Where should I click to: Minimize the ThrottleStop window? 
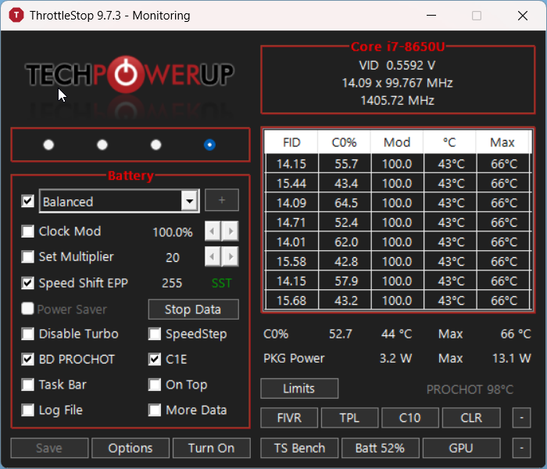pyautogui.click(x=431, y=16)
